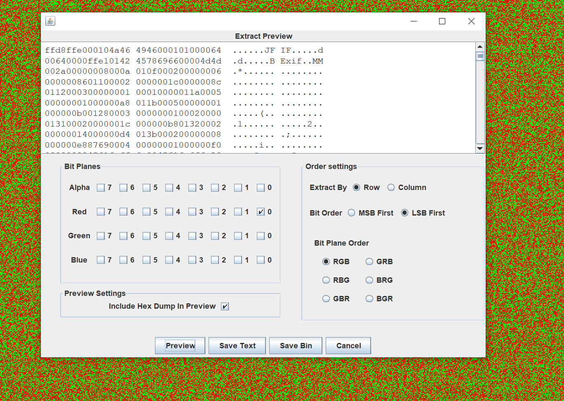This screenshot has width=564, height=401.
Task: Check Alpha bit plane 6
Action: click(123, 188)
